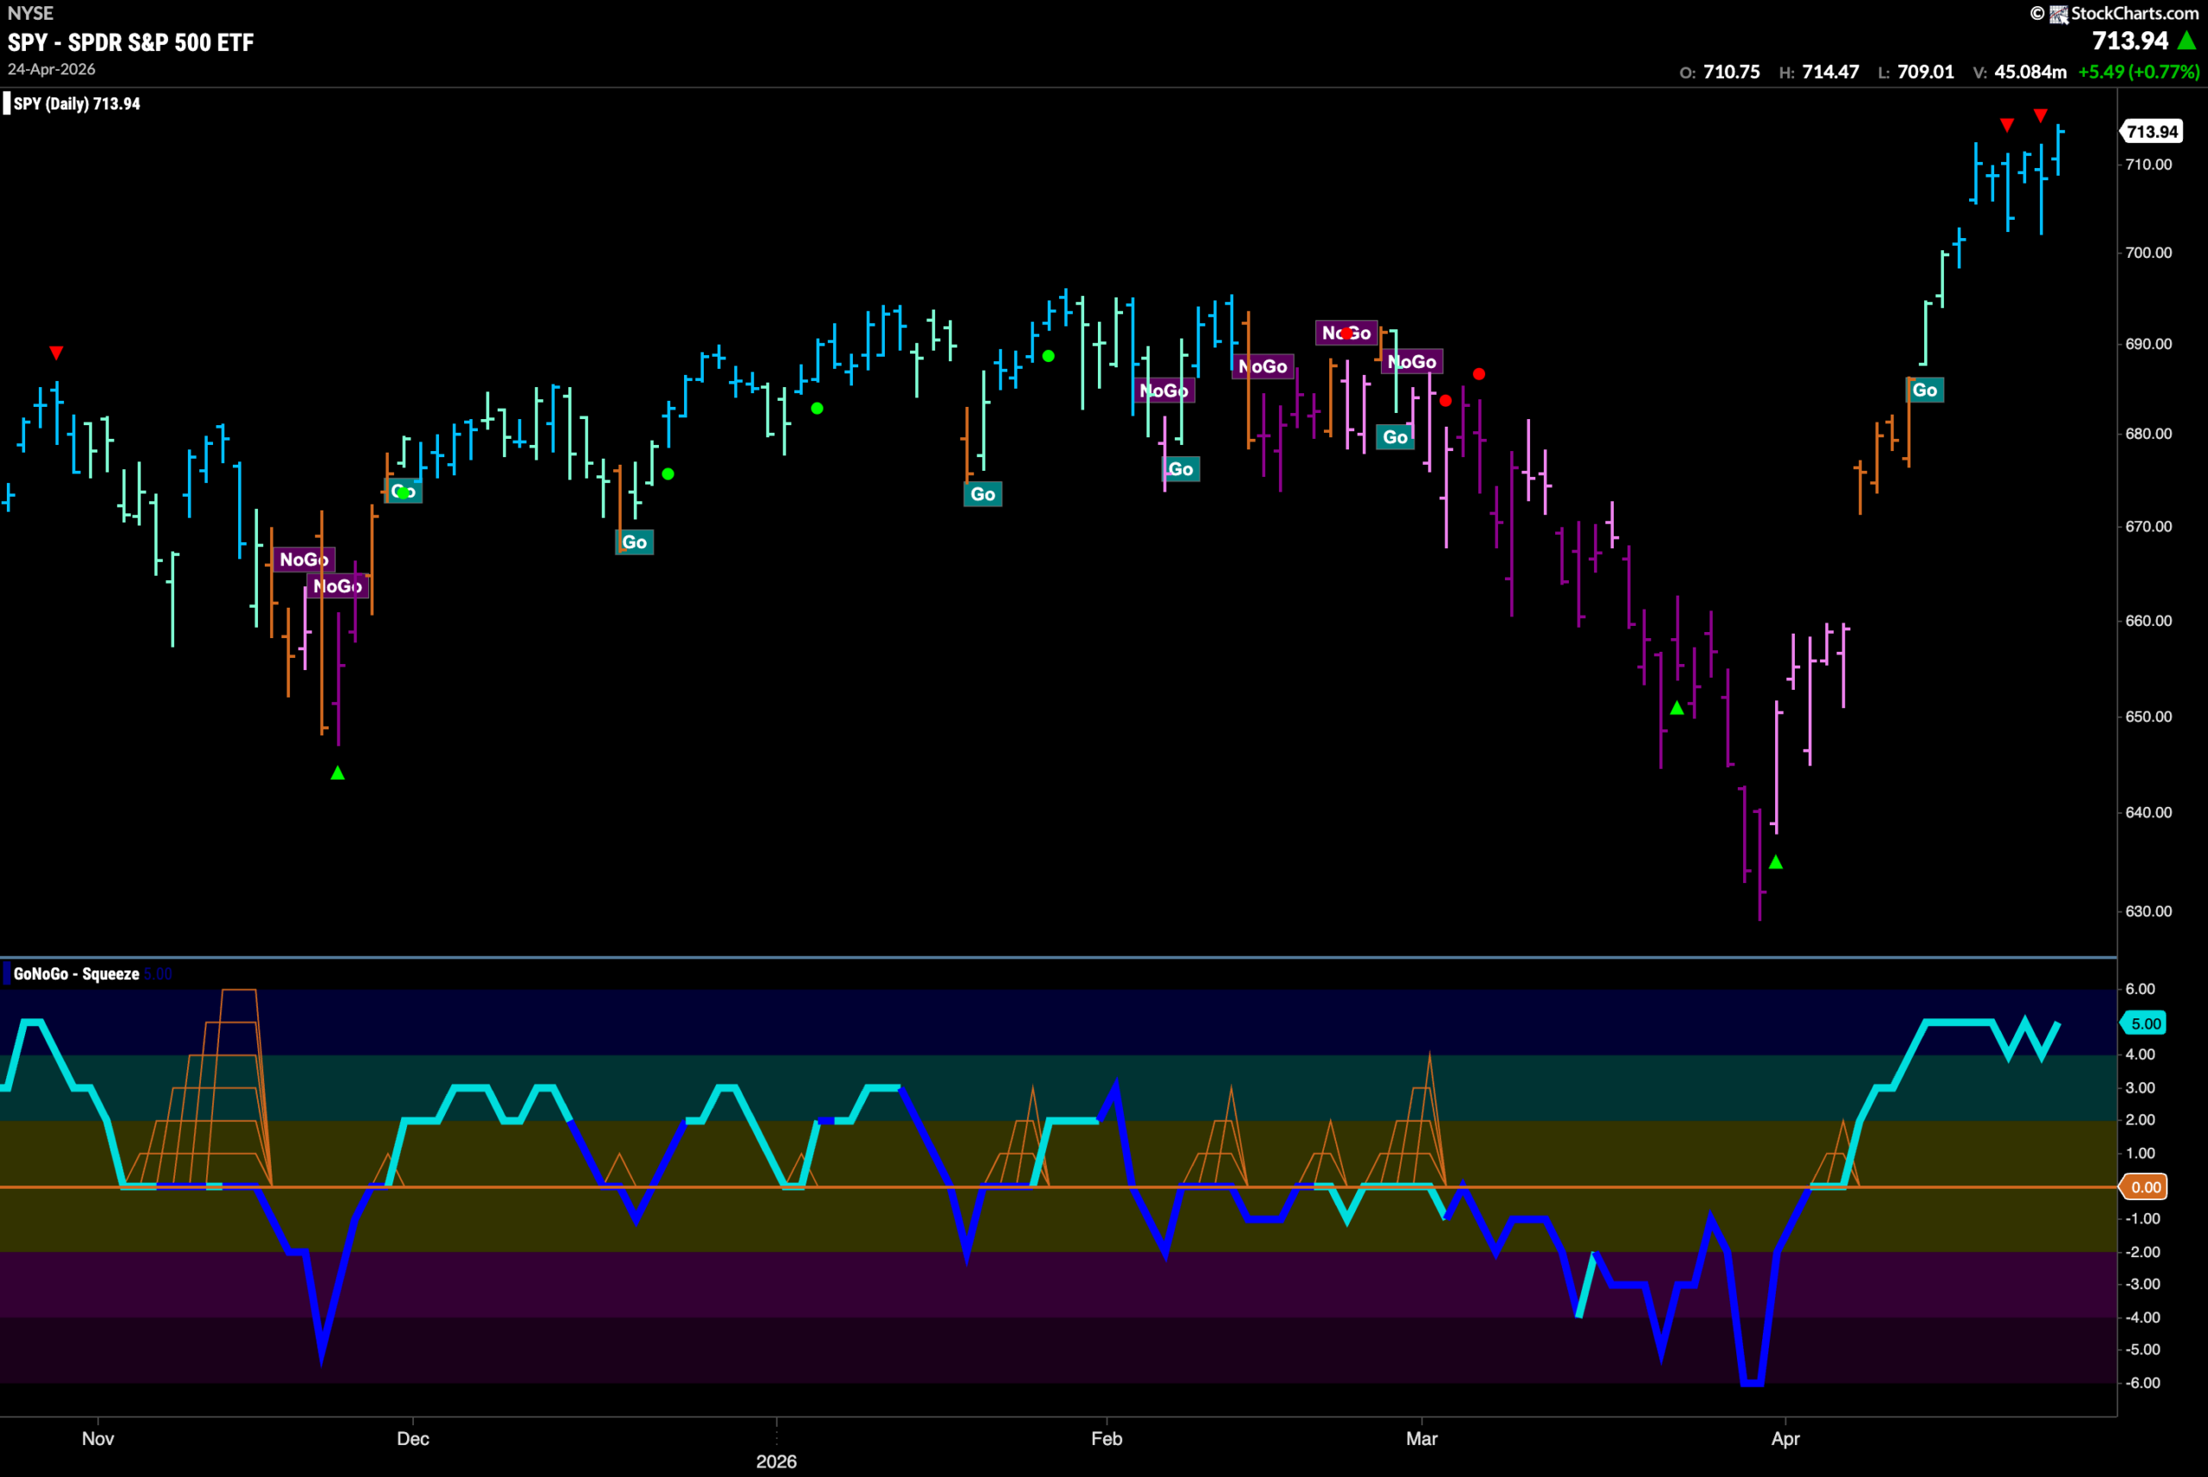Click the SPY - SPDR S&P 500 ETF title

(x=131, y=42)
